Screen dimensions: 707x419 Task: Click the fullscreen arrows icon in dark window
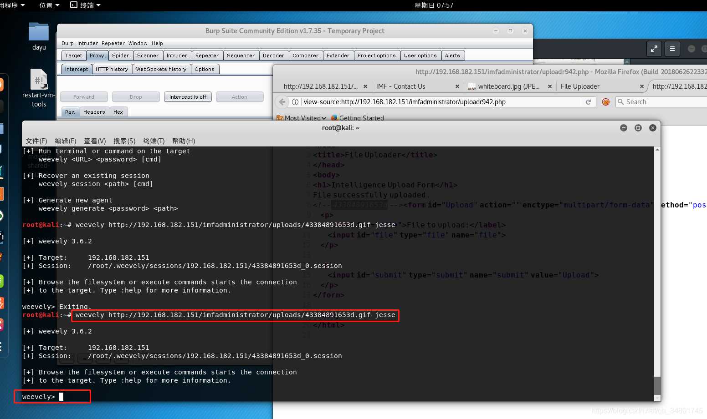[x=654, y=49]
